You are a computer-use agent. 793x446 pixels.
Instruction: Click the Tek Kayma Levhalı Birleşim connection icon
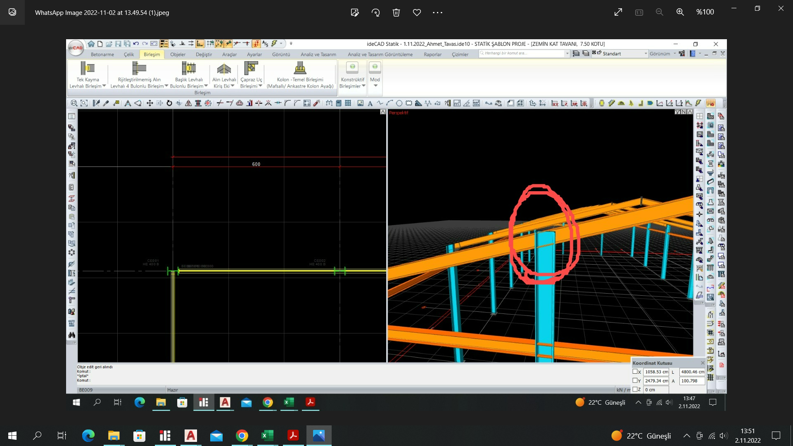pyautogui.click(x=87, y=68)
